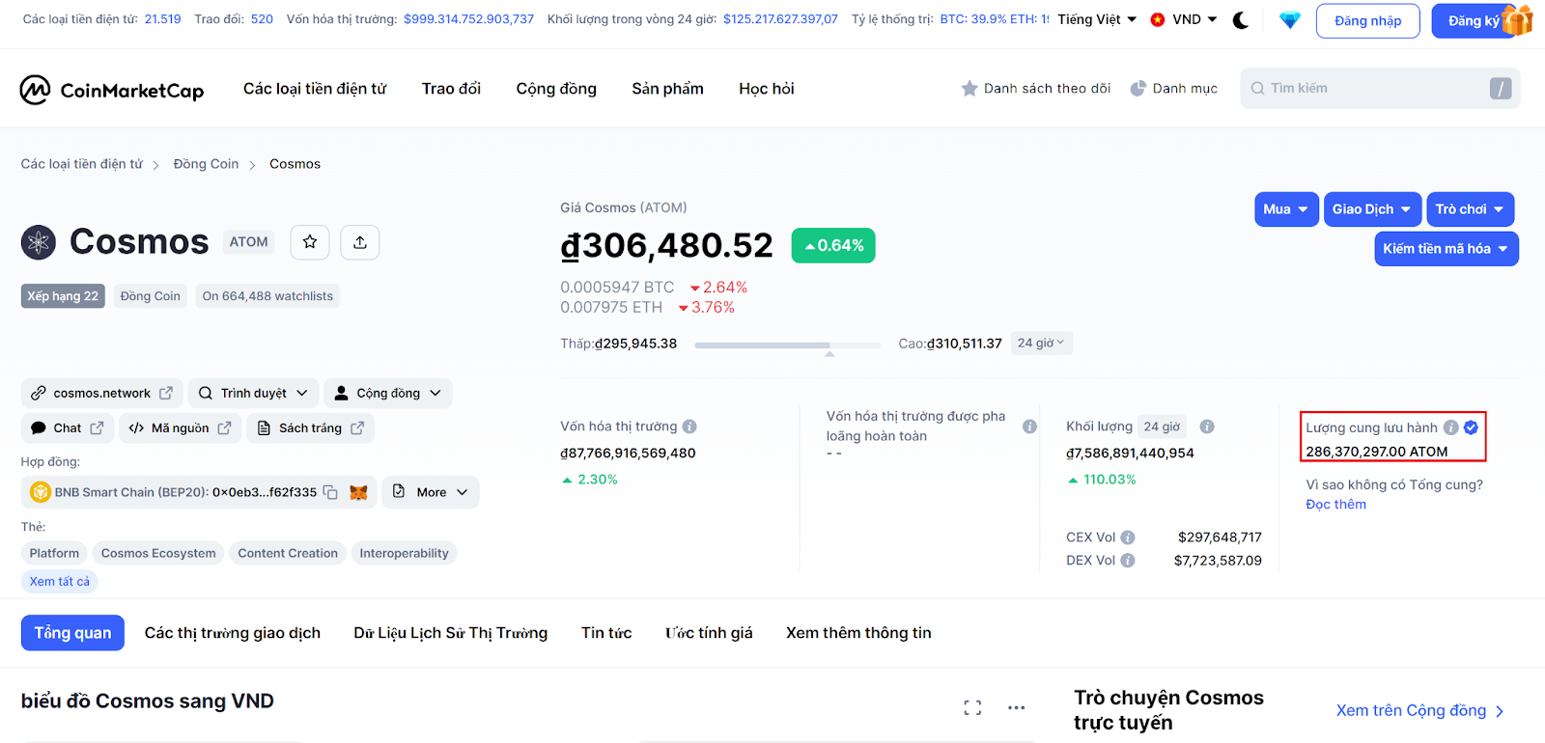Switch to Tin tức tab
Screen dimensions: 1545x743
(x=606, y=633)
